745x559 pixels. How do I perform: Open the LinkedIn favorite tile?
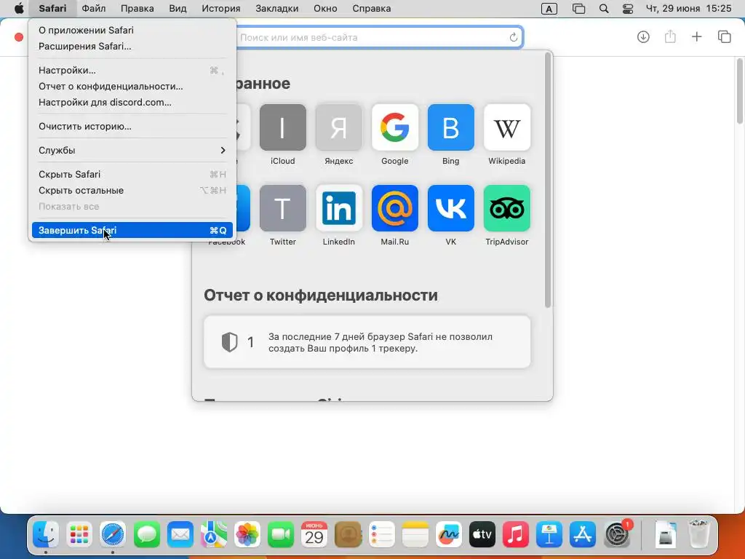339,208
